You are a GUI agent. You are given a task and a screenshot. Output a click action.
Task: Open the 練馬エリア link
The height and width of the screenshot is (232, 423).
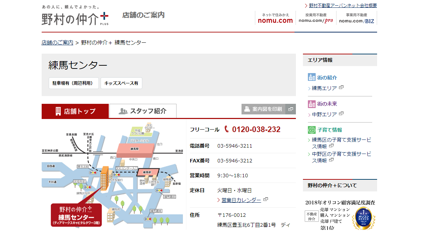tap(324, 88)
